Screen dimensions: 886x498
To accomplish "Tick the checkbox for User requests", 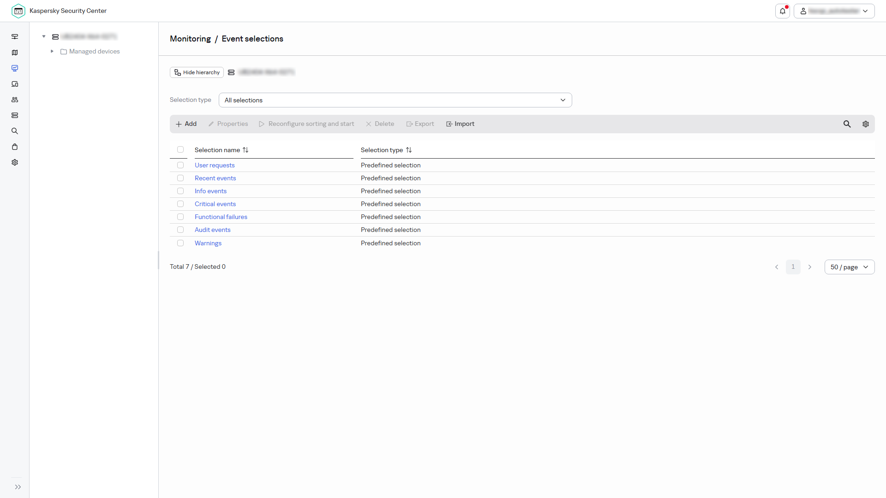I will tap(180, 165).
